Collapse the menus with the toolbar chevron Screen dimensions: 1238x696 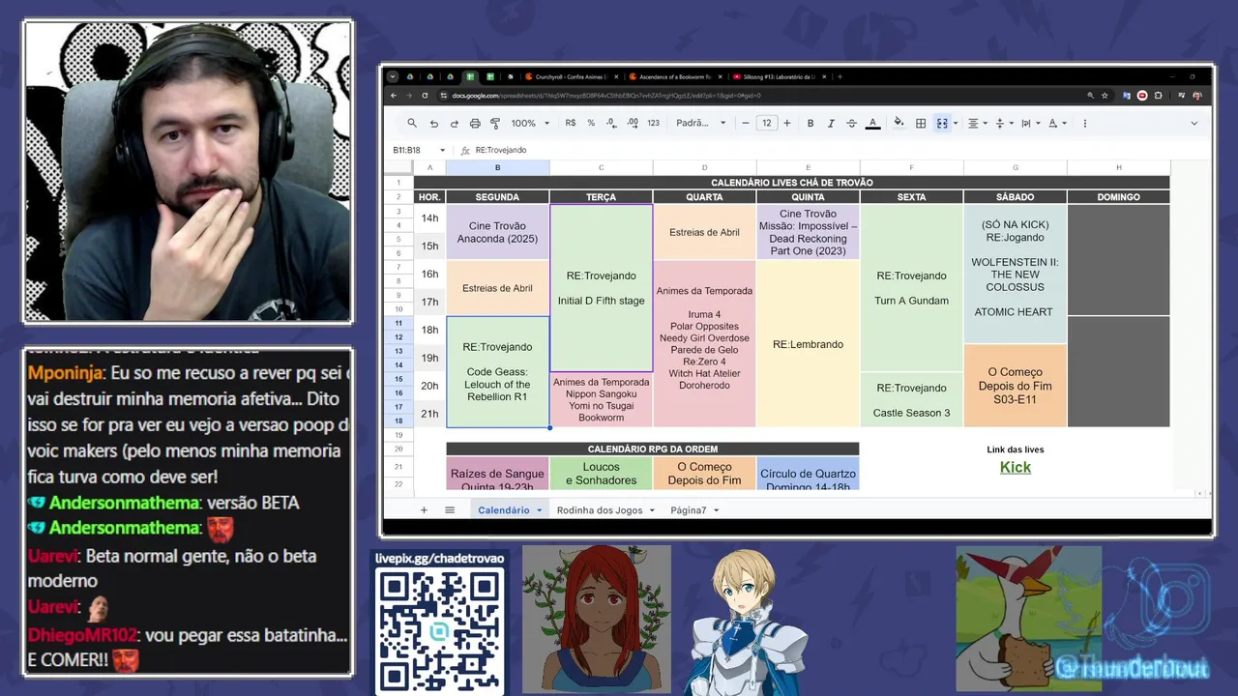click(1194, 123)
